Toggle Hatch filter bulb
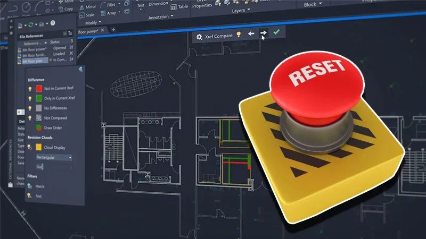The image size is (426, 239). point(29,186)
